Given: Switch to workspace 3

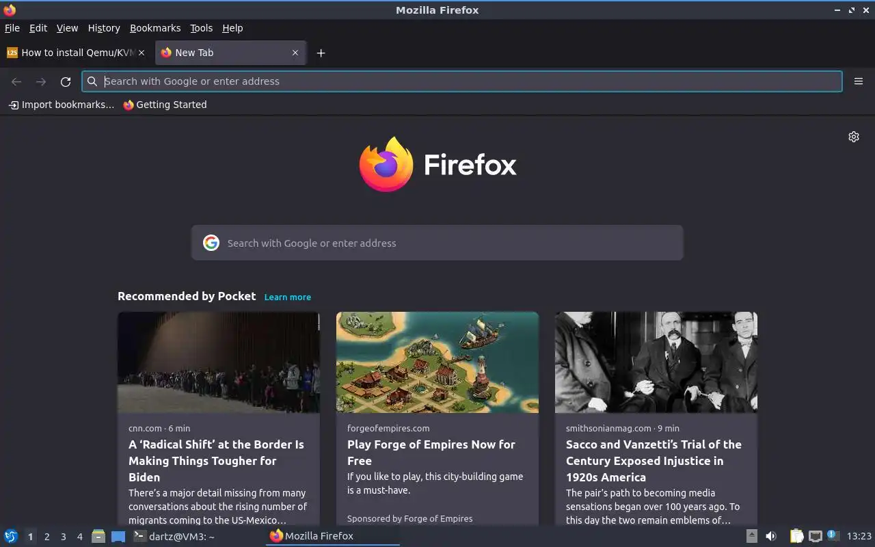Looking at the screenshot, I should tap(63, 537).
